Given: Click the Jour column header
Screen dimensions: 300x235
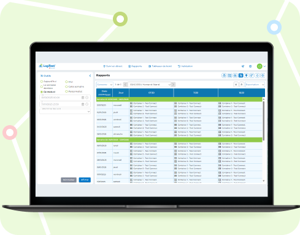Looking at the screenshot, I should pyautogui.click(x=121, y=93).
